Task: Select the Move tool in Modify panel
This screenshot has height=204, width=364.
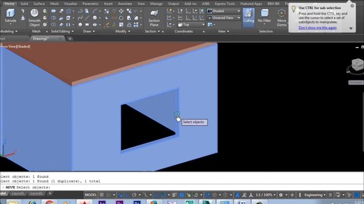Action: tap(121, 11)
